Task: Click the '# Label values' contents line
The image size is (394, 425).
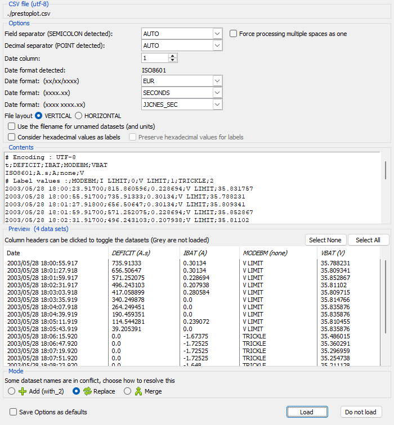Action: coord(109,181)
